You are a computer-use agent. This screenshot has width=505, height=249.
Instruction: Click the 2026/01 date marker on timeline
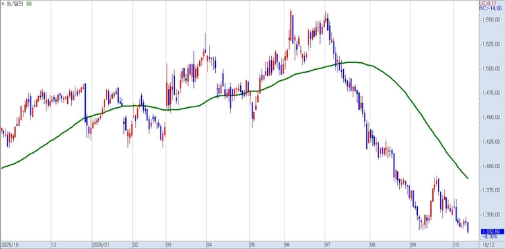pos(100,244)
